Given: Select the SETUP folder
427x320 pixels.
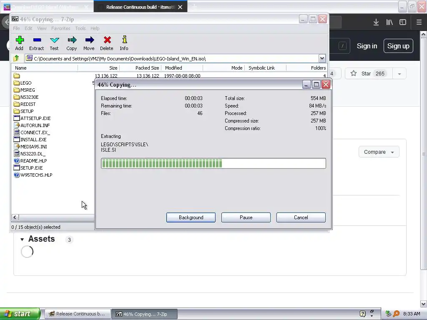Looking at the screenshot, I should pyautogui.click(x=24, y=111).
